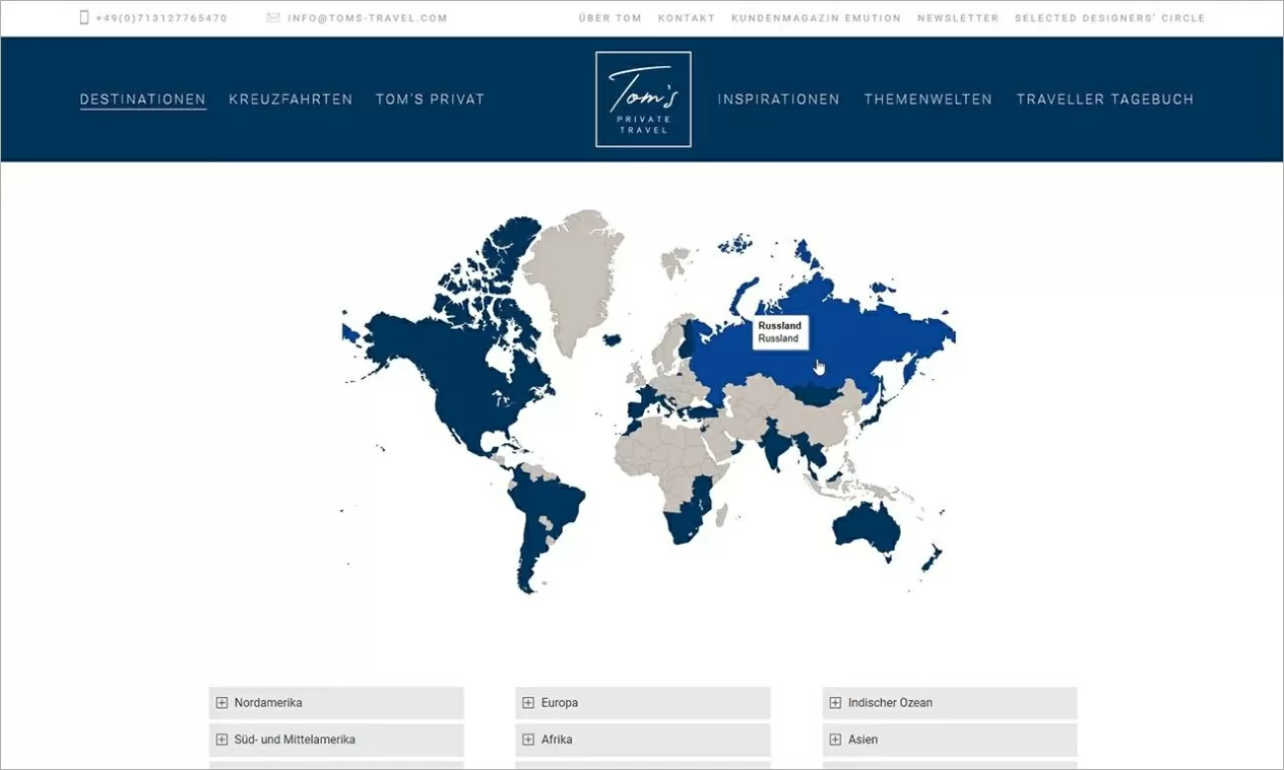
Task: Go to Tom's Privat page
Action: coord(430,100)
